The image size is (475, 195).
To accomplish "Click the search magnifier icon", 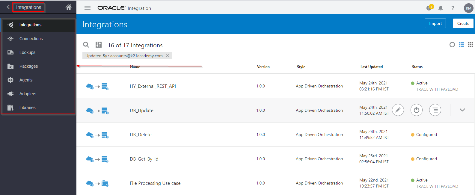I will pyautogui.click(x=86, y=45).
